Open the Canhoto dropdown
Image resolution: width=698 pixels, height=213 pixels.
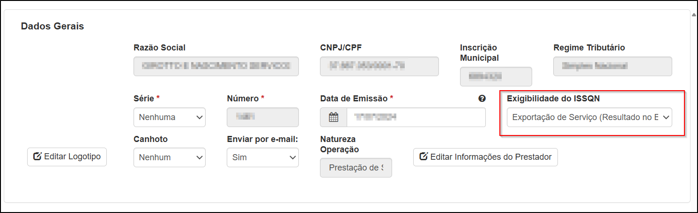(170, 157)
